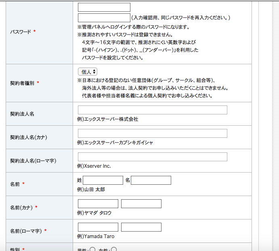Click the 契約法人名(カナ) input field
Viewport: 279px width, 251px height.
(153, 133)
